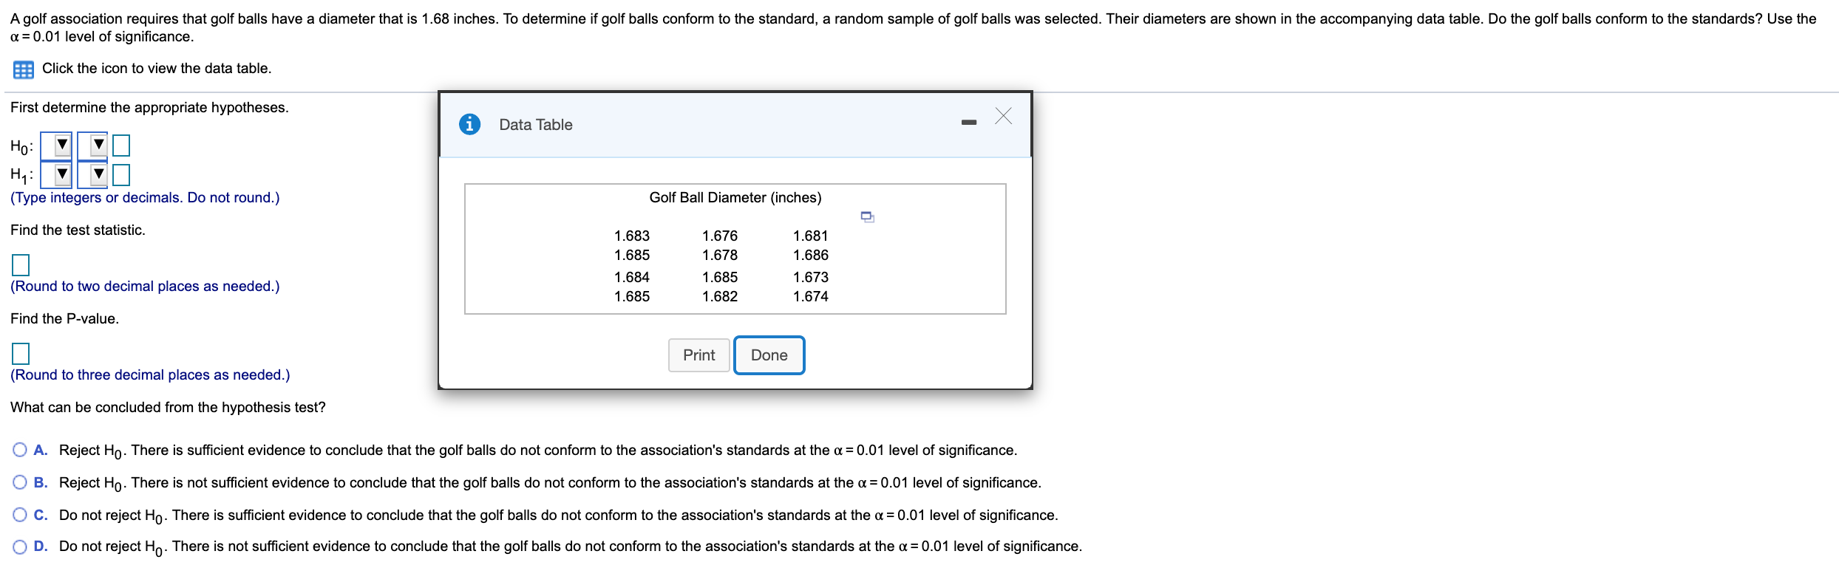Viewport: 1839px width, 585px height.
Task: Click the copy-to-clipboard icon in the data table
Action: click(x=868, y=217)
